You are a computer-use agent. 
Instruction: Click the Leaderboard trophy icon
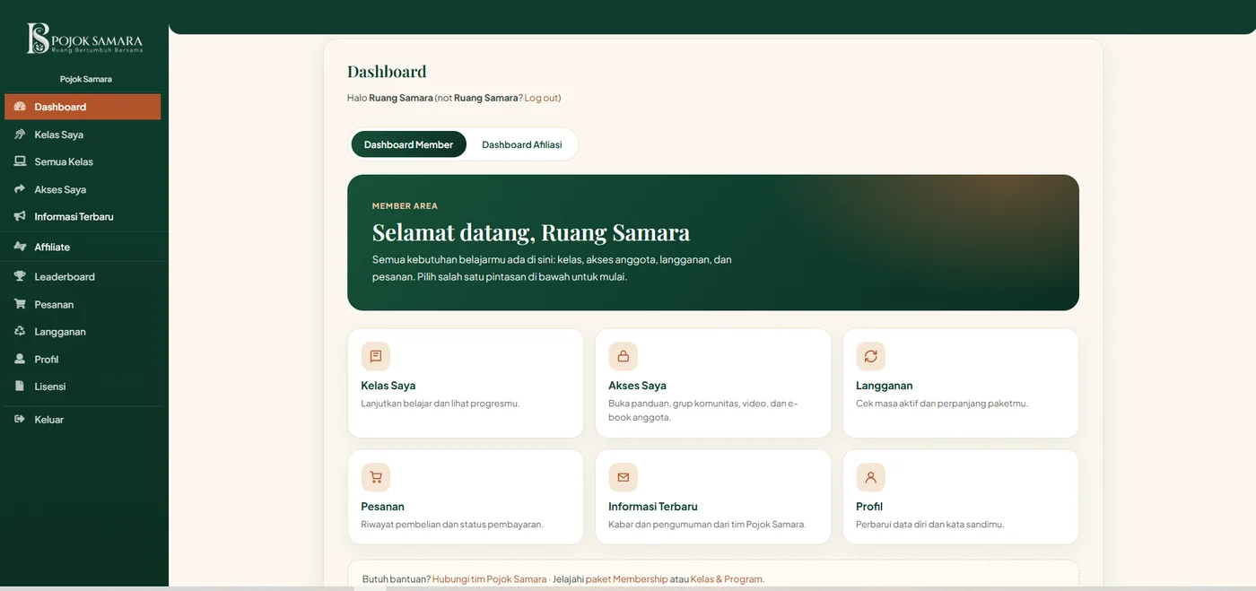[20, 276]
